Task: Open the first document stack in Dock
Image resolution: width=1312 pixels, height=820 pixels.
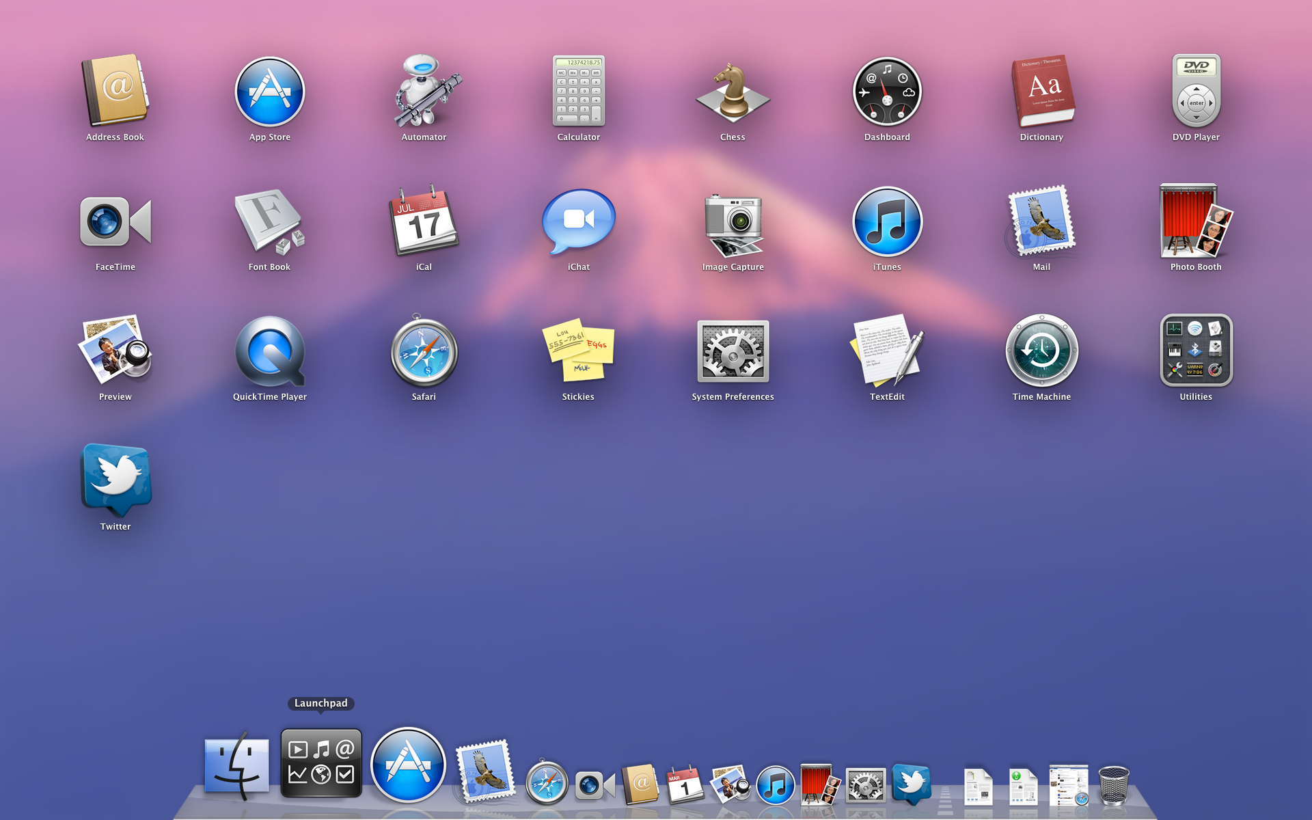Action: [978, 786]
